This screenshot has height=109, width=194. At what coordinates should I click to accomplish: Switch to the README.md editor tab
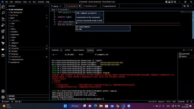click(91, 6)
